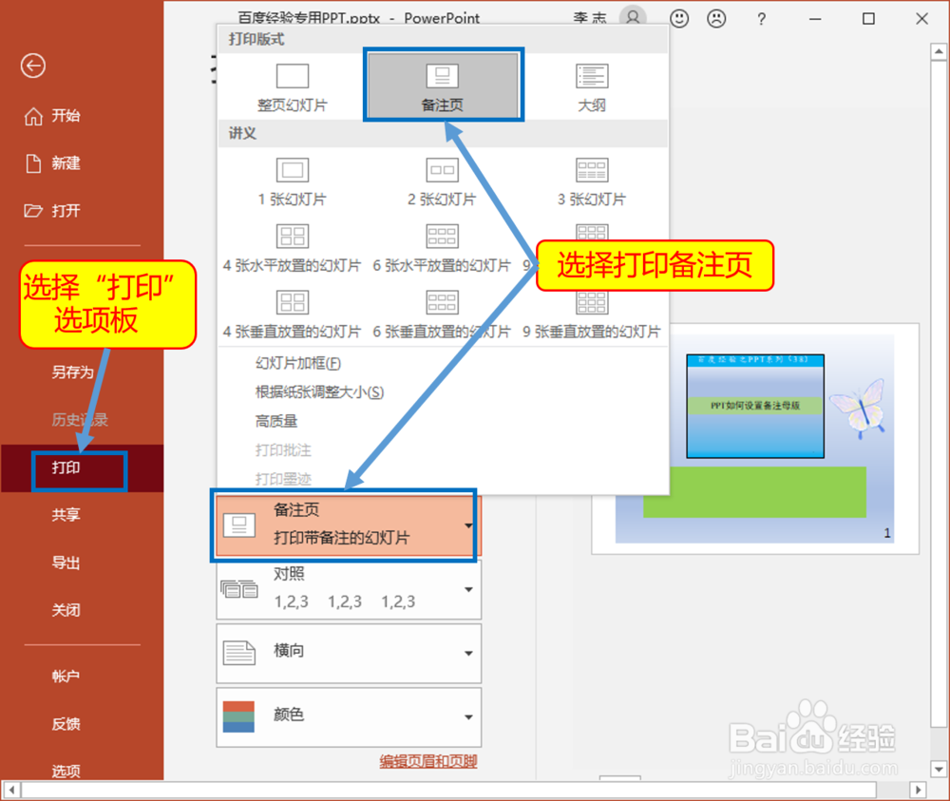Select the 备注页 print layout icon

point(443,76)
